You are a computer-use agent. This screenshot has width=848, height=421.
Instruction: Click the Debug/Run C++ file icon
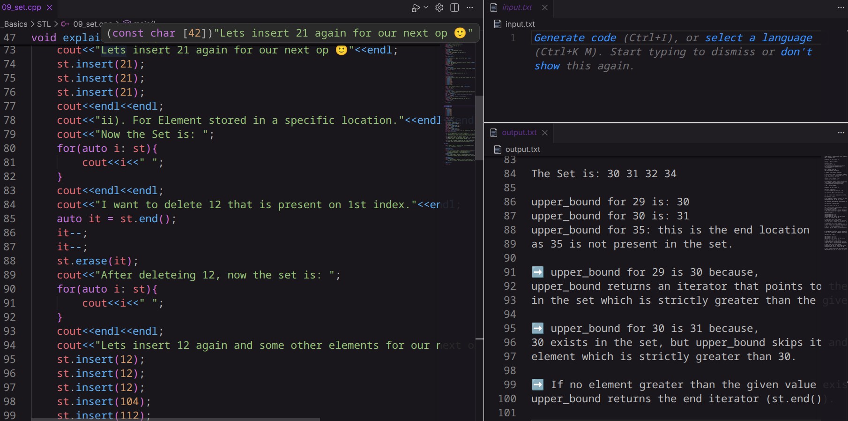[x=415, y=8]
